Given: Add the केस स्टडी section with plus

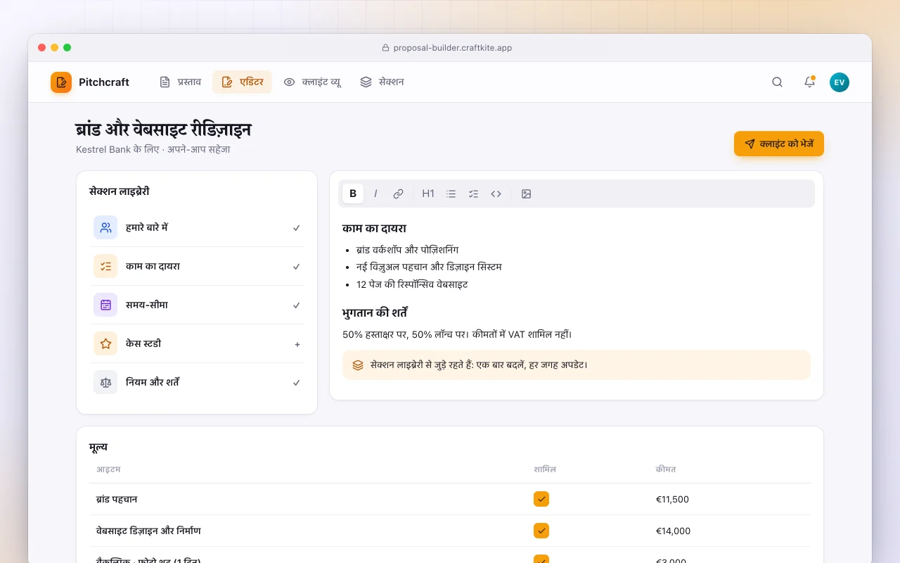Looking at the screenshot, I should (297, 344).
